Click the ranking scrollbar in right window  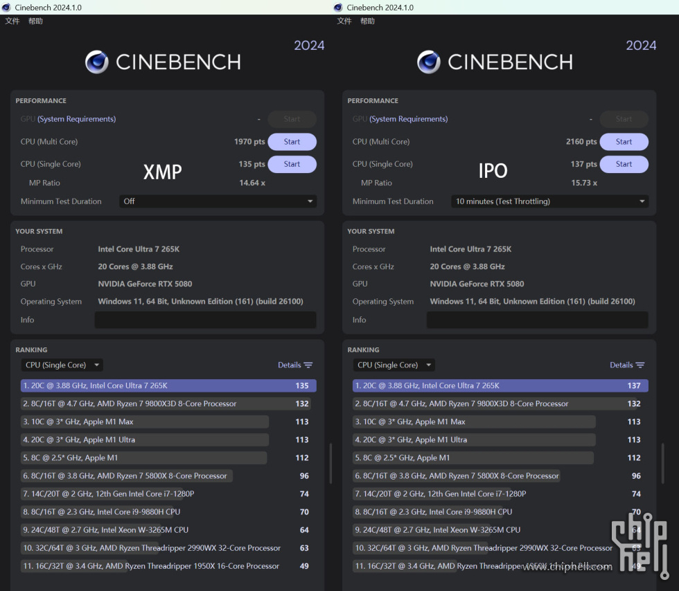662,463
